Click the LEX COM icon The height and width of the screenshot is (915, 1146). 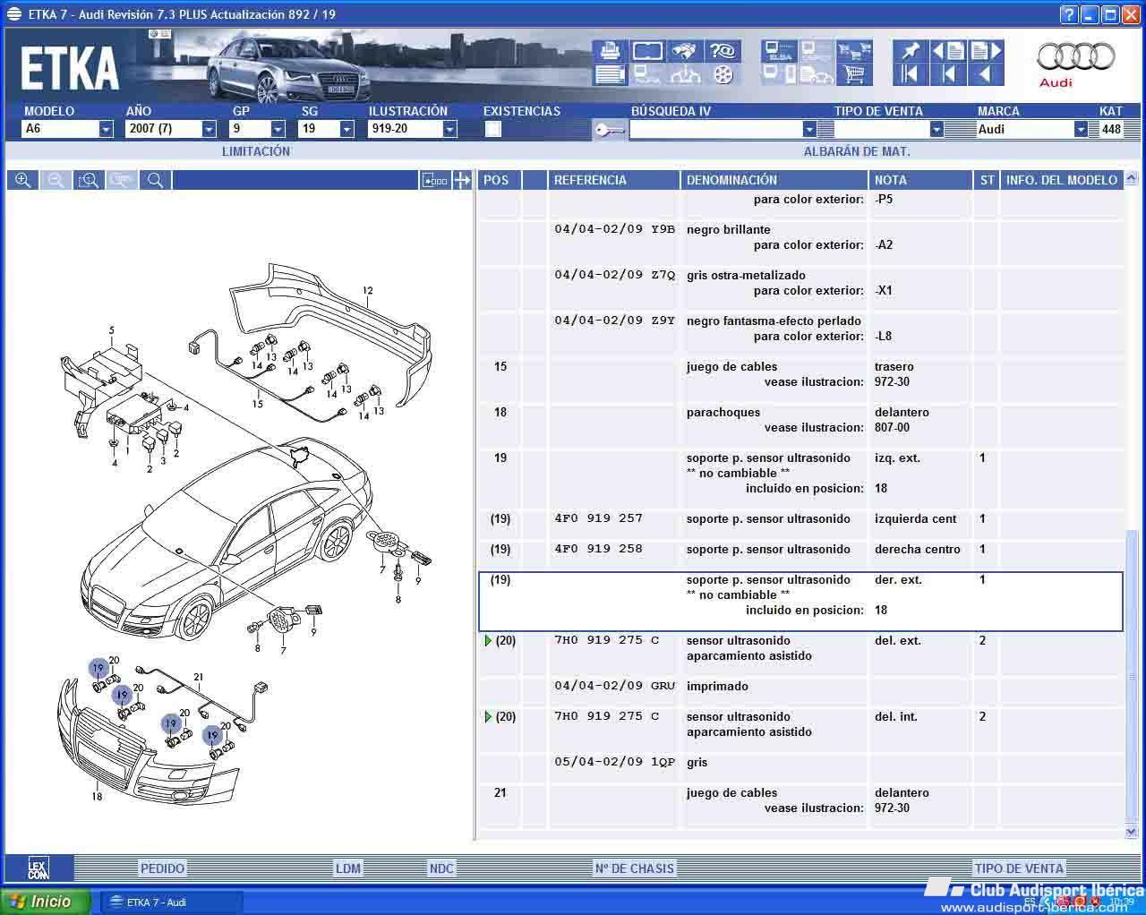pos(38,868)
